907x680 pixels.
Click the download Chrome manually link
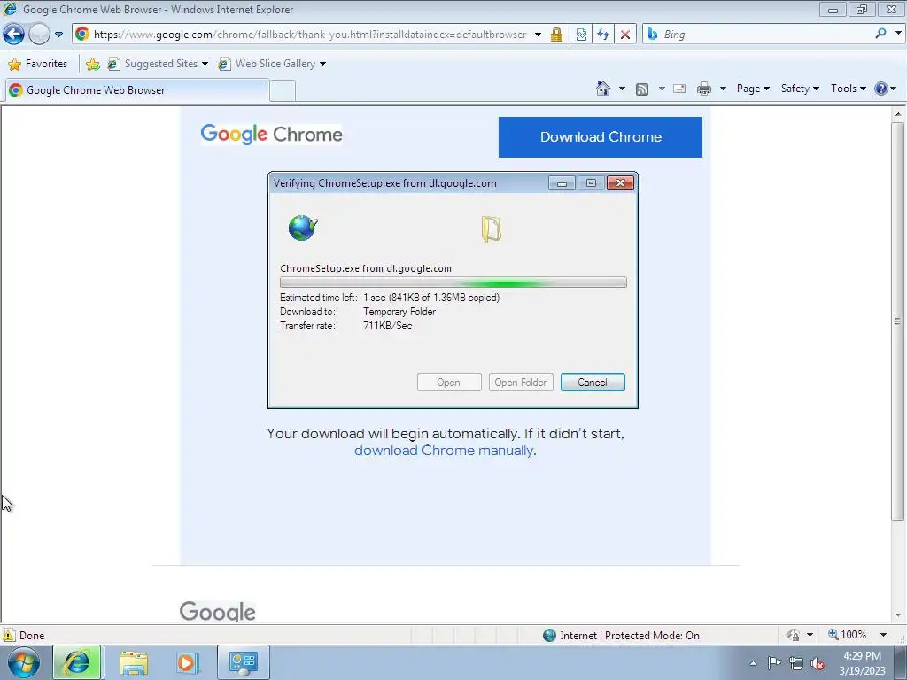[444, 451]
